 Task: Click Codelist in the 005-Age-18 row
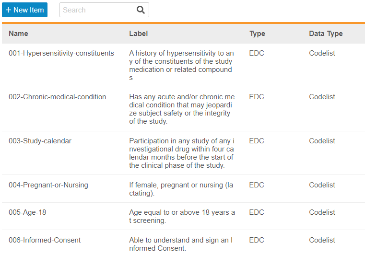coord(322,212)
